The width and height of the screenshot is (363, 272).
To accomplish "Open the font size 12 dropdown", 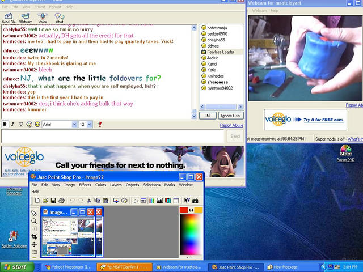I will point(90,124).
